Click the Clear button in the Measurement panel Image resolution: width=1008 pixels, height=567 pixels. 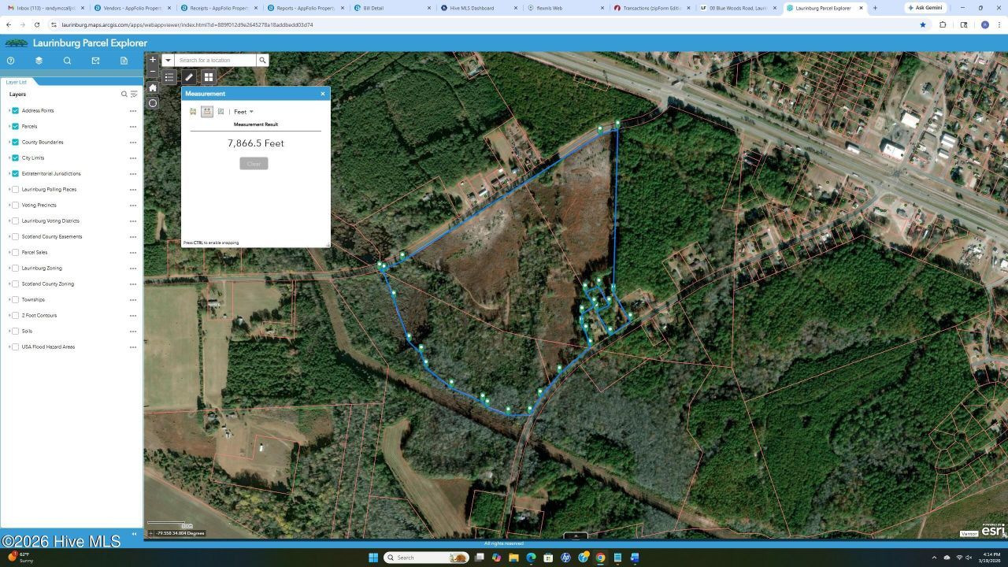pos(254,163)
